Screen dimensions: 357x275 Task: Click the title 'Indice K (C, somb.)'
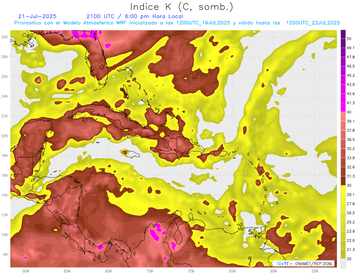pyautogui.click(x=182, y=7)
